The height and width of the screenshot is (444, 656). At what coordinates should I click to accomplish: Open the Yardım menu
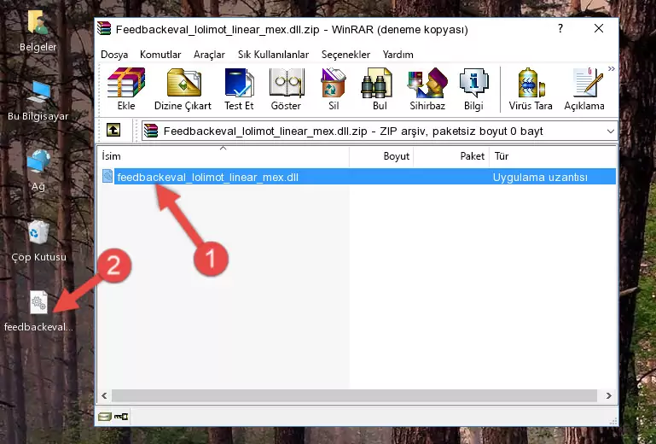tap(398, 55)
